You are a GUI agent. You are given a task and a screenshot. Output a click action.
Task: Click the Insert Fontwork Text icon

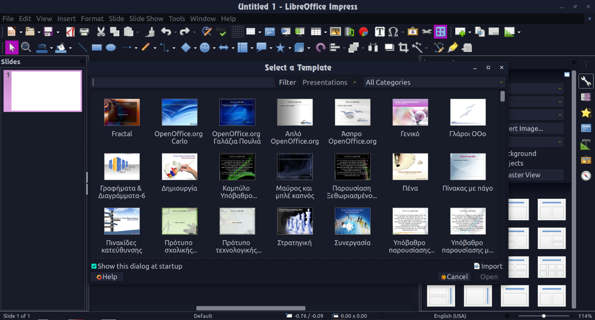[413, 32]
